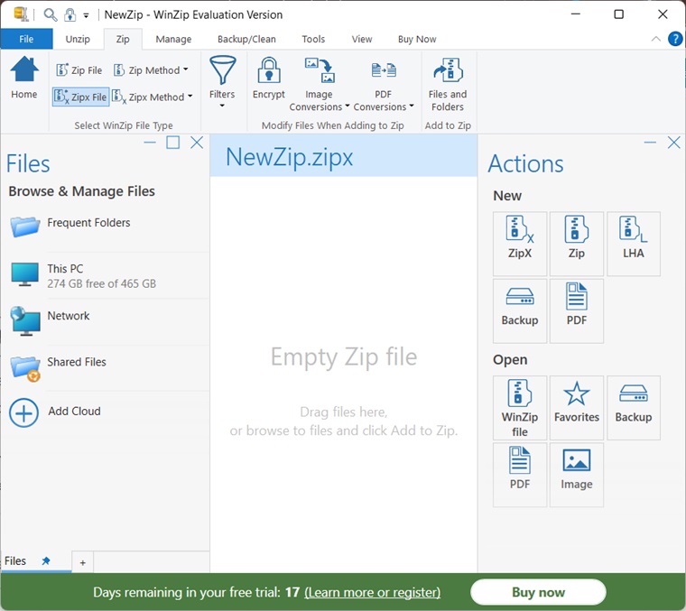Viewport: 686px width, 611px height.
Task: Click the search magnifier in title bar
Action: (x=51, y=14)
